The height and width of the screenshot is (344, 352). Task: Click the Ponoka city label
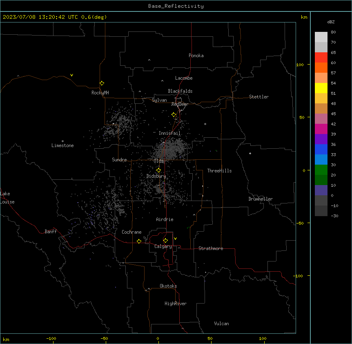[196, 56]
